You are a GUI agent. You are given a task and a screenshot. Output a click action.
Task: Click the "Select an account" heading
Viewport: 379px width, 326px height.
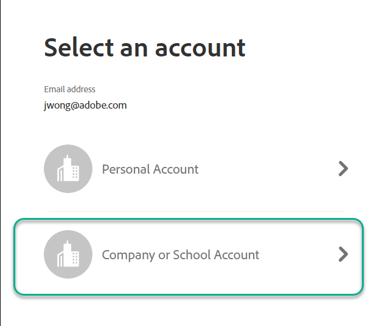(145, 47)
